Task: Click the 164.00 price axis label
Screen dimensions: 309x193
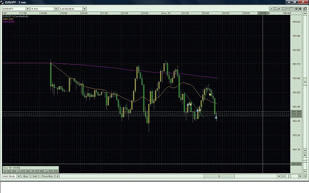Action: click(x=296, y=22)
